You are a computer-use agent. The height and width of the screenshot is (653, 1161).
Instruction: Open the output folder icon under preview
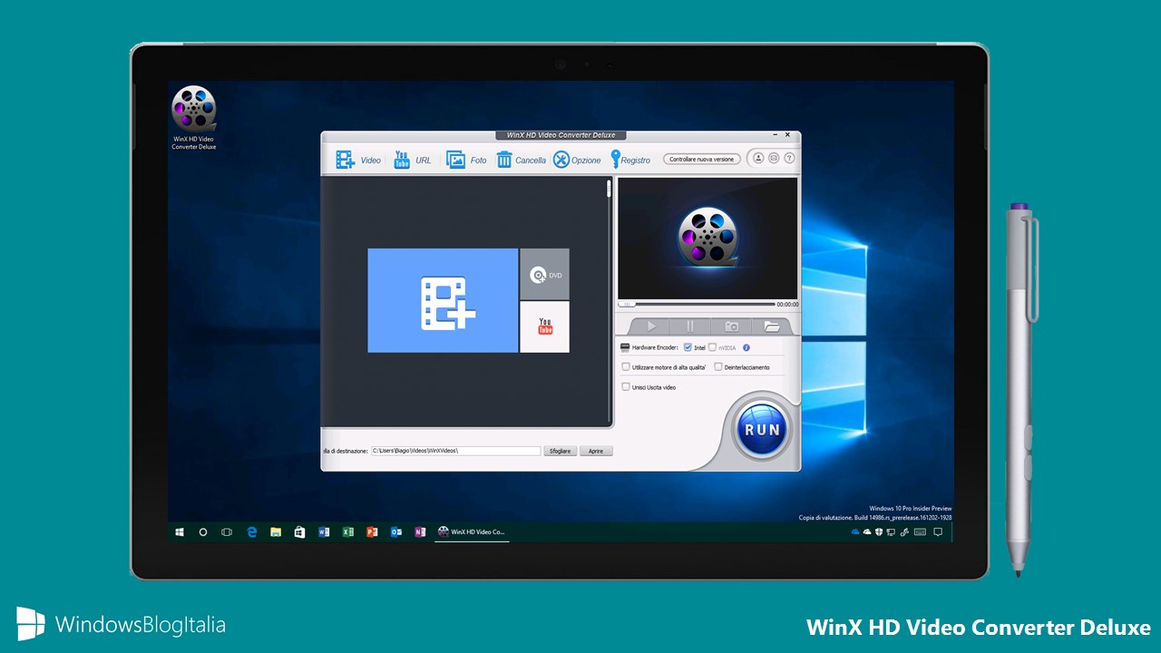pyautogui.click(x=772, y=326)
